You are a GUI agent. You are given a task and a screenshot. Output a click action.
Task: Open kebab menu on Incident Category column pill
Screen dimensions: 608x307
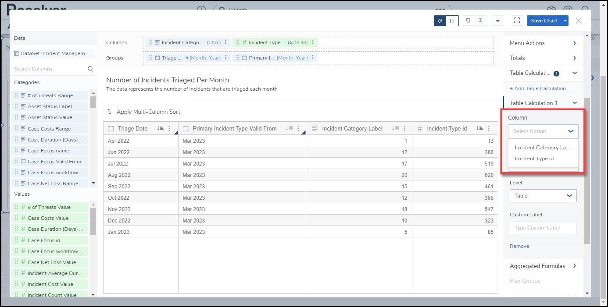click(226, 42)
